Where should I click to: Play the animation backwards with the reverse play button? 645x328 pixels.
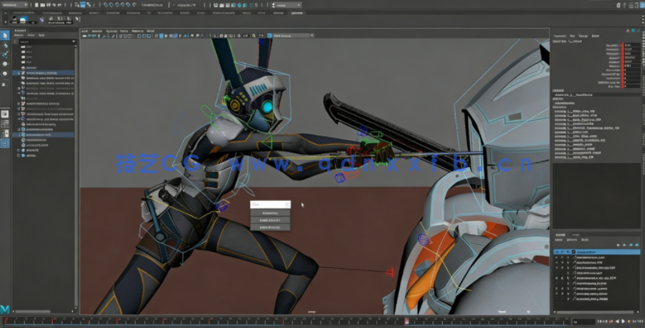618,322
